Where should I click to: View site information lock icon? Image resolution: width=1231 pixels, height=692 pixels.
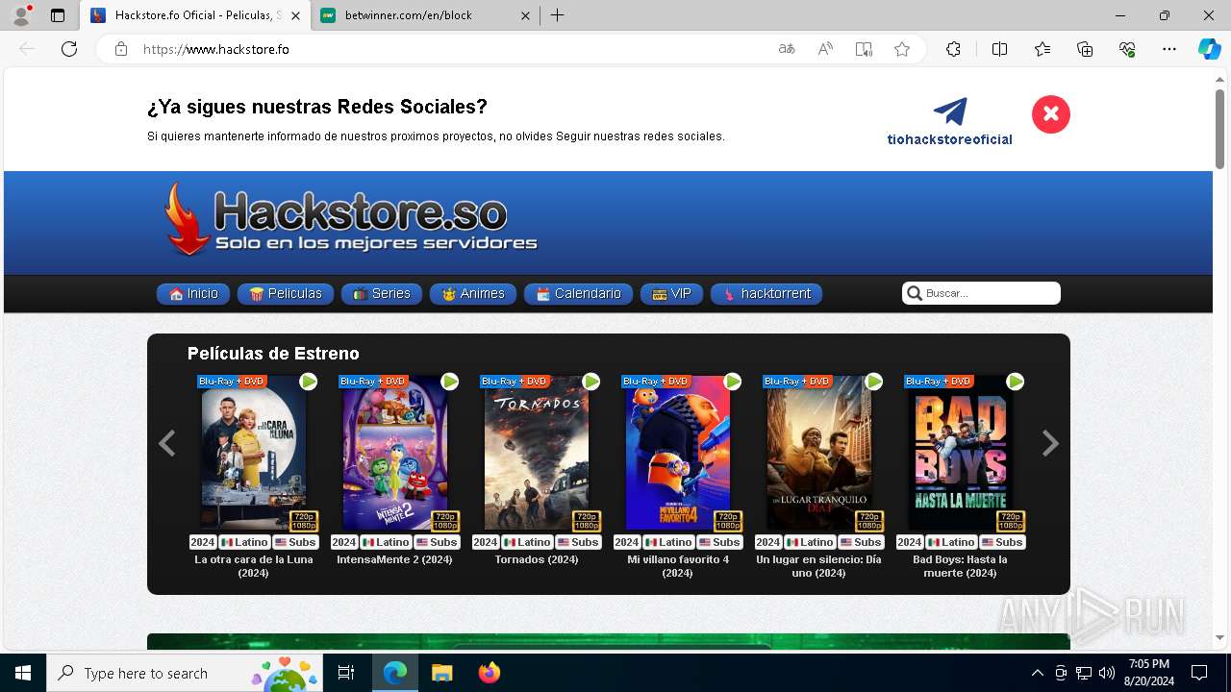[121, 49]
